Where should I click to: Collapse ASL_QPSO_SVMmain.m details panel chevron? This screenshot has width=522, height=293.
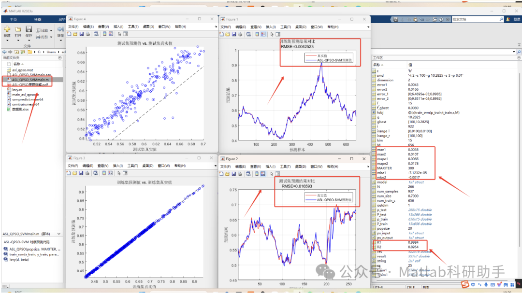pos(59,234)
